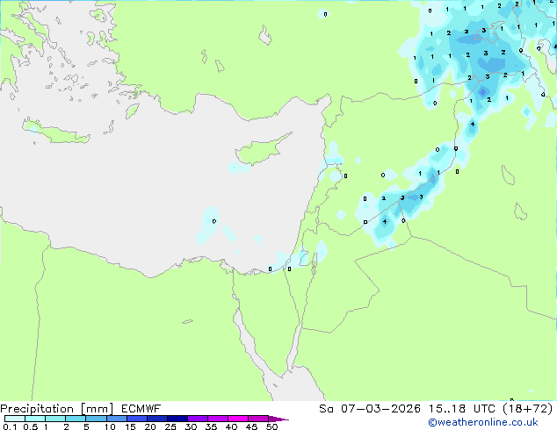Click the 0.1–0.5 mm palest legend swatch
The height and width of the screenshot is (430, 557).
click(x=15, y=419)
